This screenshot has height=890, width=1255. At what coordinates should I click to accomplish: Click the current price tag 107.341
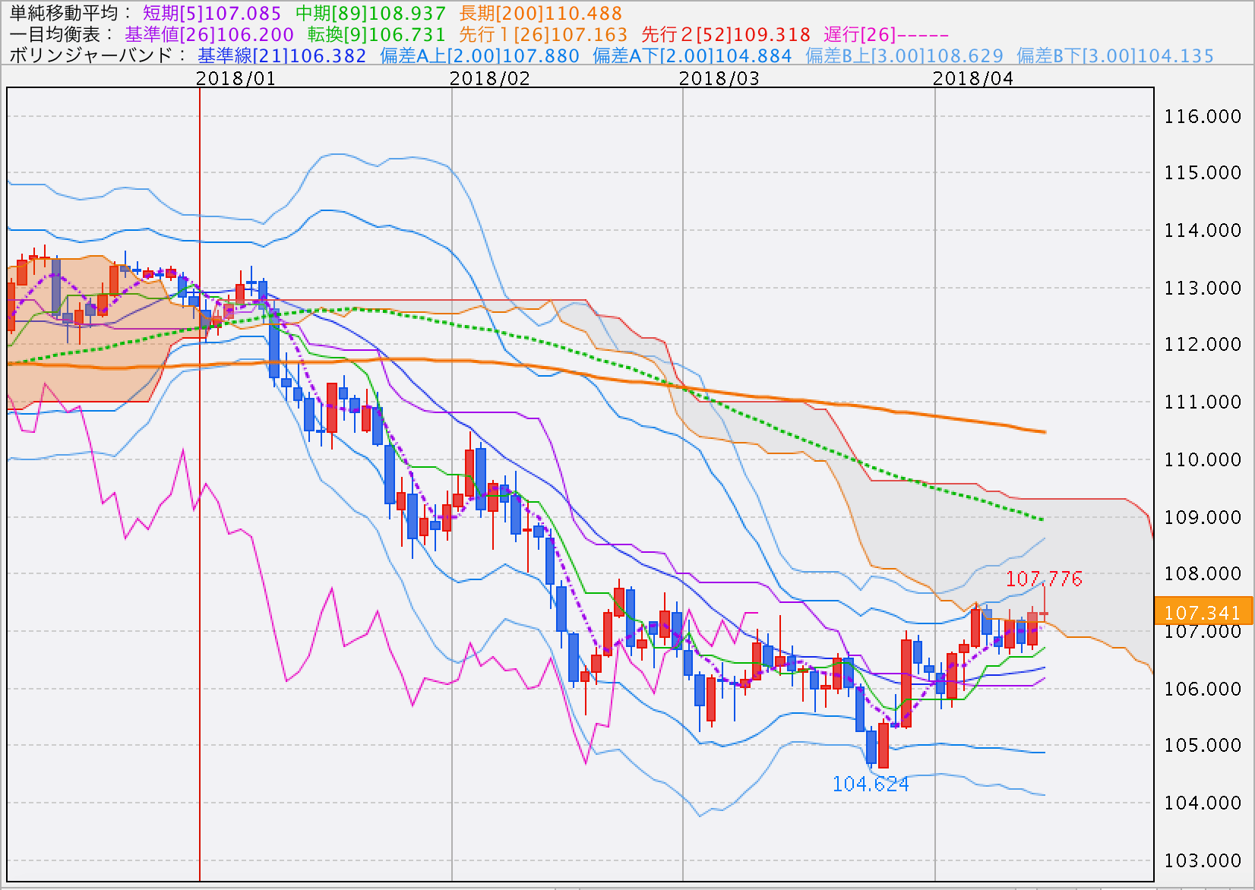click(x=1203, y=612)
